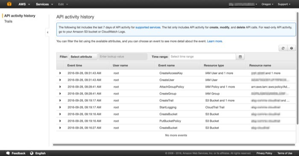Viewport: 299px width, 156px height.
Task: Select the AttachGroupPolicy event name cell
Action: (x=172, y=87)
